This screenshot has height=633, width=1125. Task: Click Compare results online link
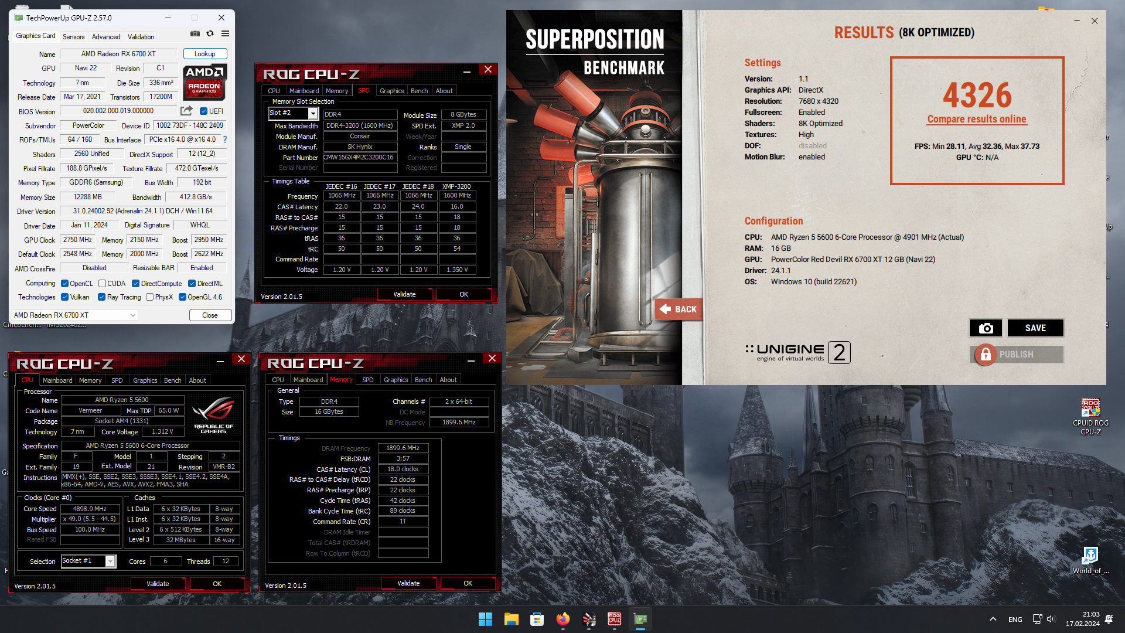click(x=977, y=119)
